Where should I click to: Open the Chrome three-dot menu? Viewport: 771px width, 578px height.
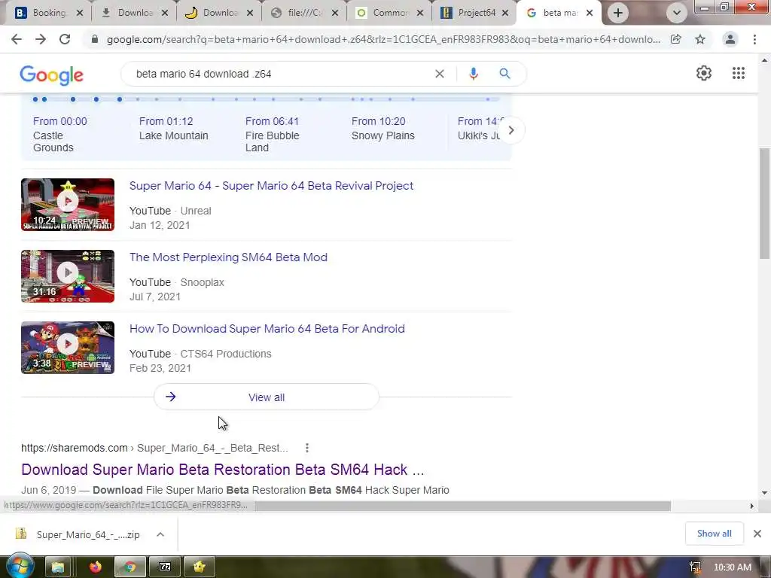(754, 39)
